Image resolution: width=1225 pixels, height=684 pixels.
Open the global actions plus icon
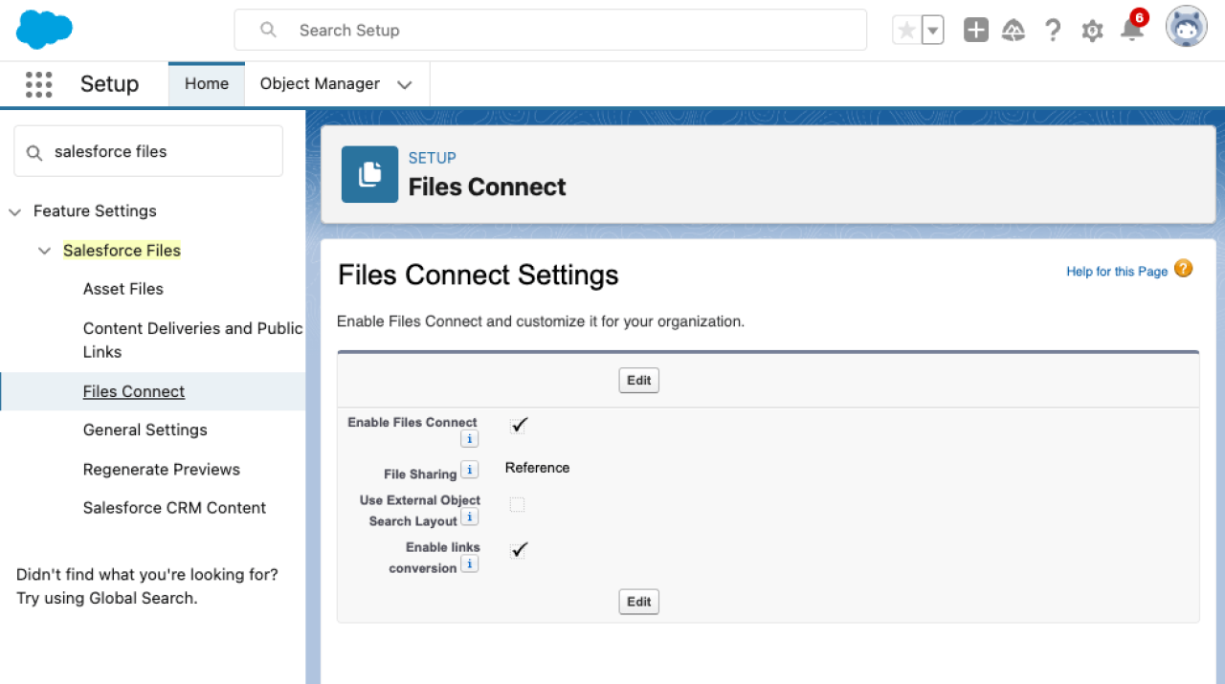976,31
